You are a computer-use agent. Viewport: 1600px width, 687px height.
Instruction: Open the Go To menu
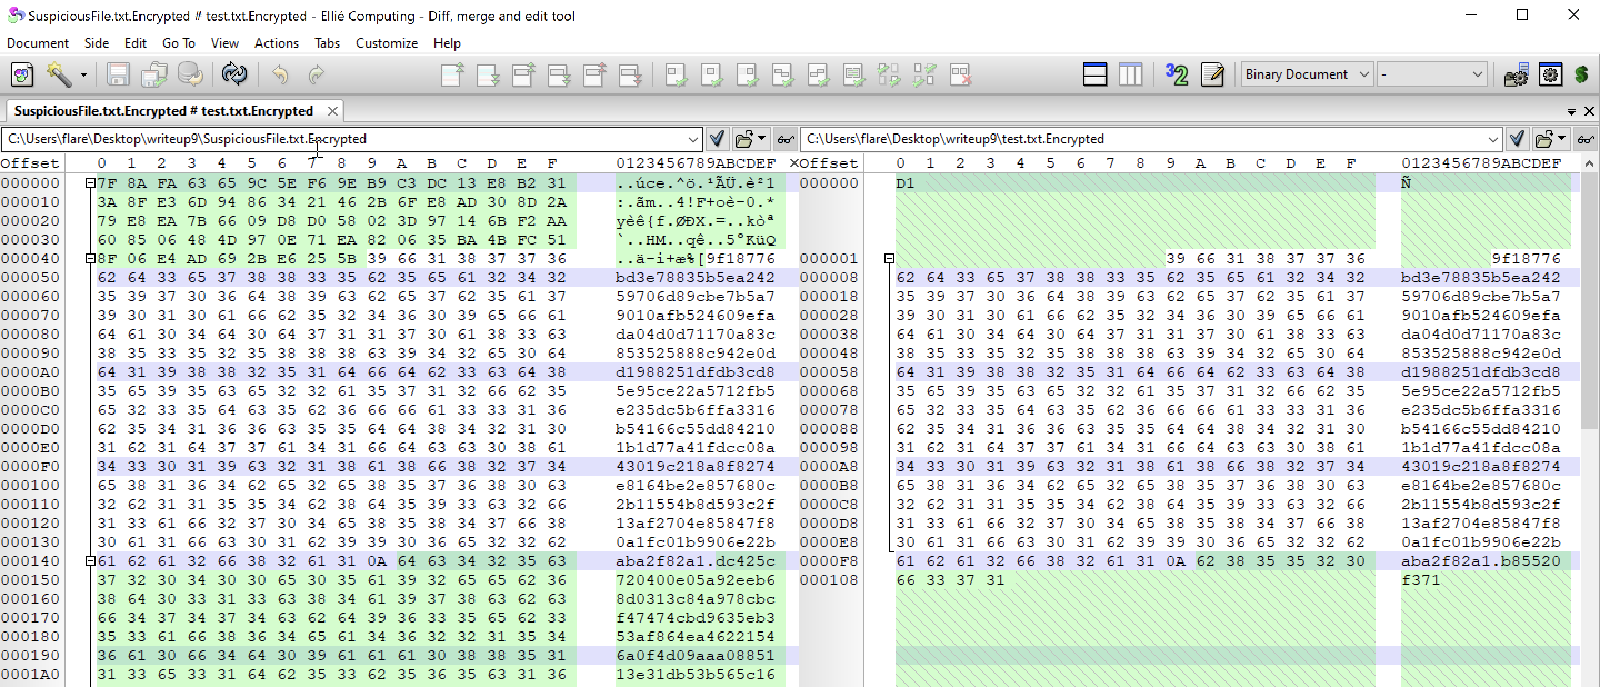[178, 43]
